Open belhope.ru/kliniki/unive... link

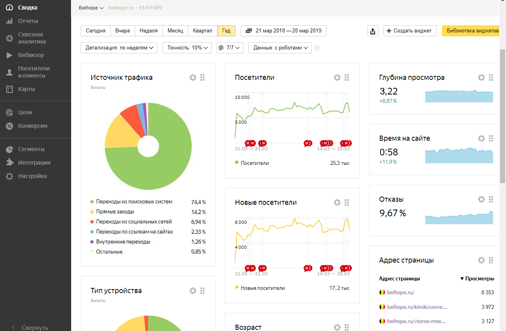tap(417, 307)
